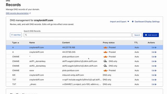Edit the _dmarc TXT record
The width and height of the screenshot is (167, 94).
click(154, 84)
